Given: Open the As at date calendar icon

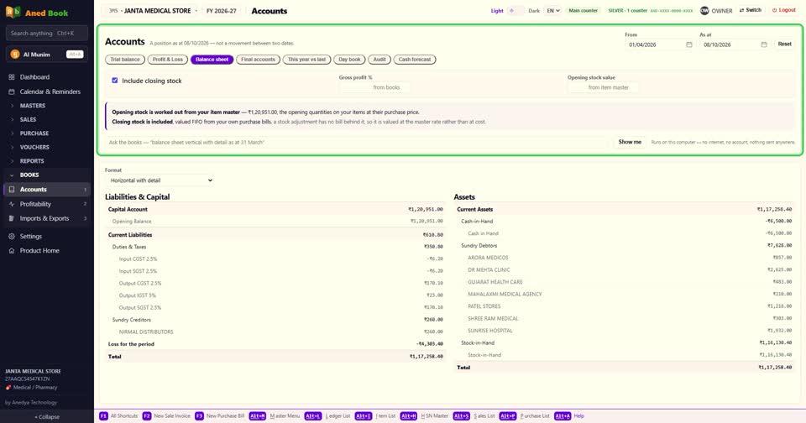Looking at the screenshot, I should click(764, 44).
